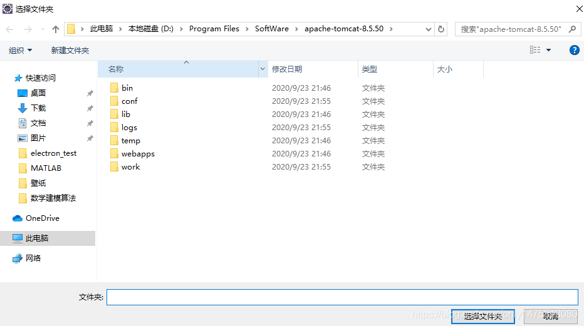
Task: Expand chevron after 此电脑 breadcrumb
Action: click(x=120, y=29)
